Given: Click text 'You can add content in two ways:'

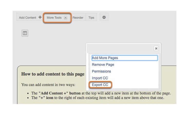Looking at the screenshot, I should coord(48,85).
